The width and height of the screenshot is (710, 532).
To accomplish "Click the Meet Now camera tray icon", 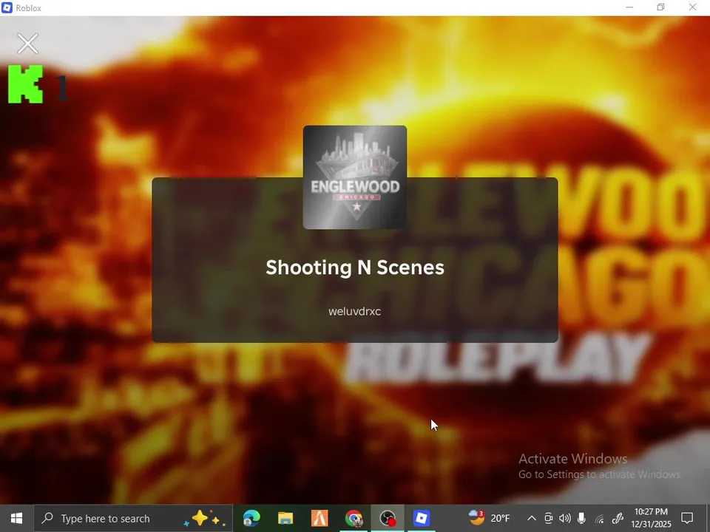I will (548, 519).
